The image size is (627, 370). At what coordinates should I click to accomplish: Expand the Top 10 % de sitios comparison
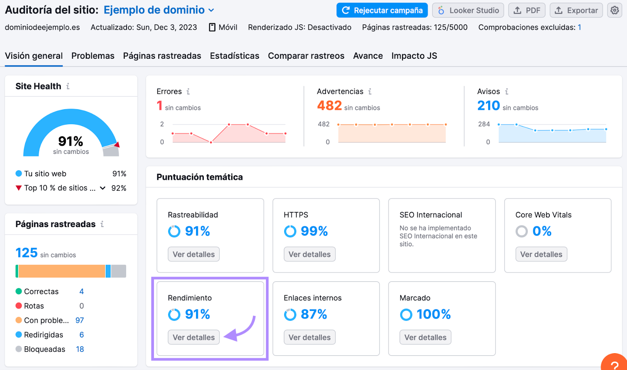pyautogui.click(x=102, y=188)
